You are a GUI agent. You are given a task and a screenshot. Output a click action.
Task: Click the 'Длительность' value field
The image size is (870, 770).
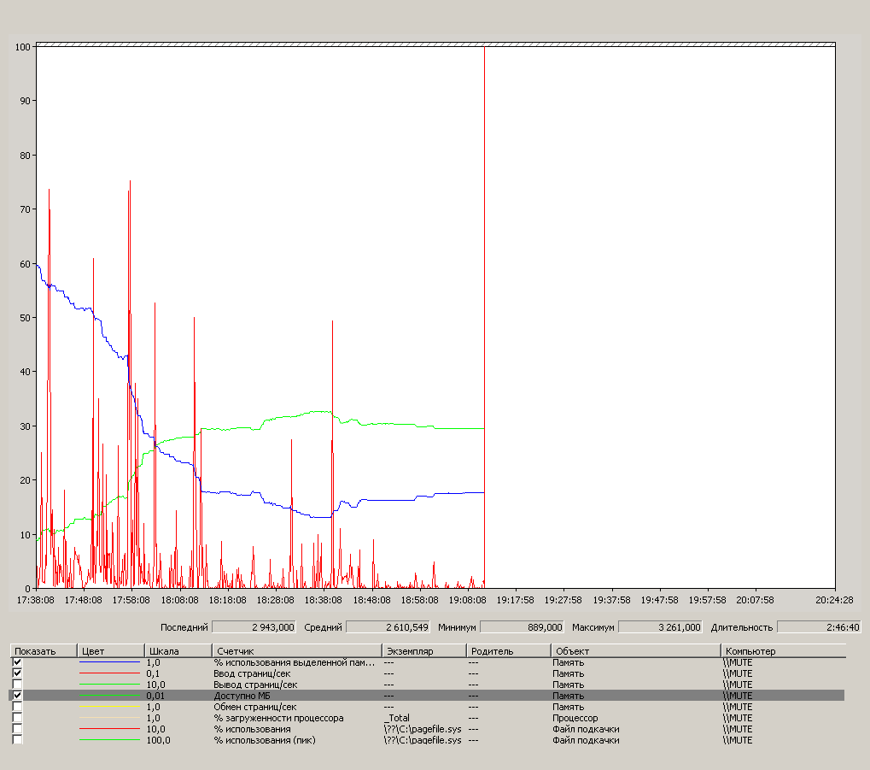click(x=819, y=627)
